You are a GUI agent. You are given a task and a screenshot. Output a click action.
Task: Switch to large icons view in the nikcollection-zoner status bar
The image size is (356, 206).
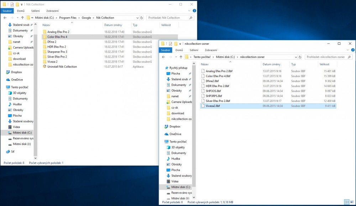[x=352, y=202]
